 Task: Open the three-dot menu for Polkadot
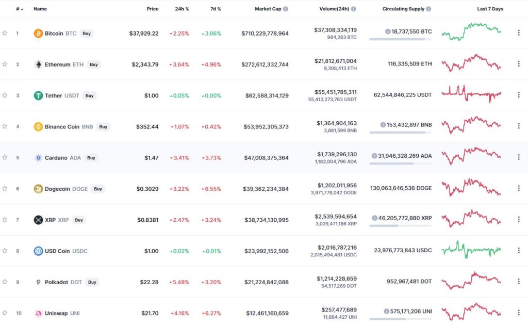[519, 281]
